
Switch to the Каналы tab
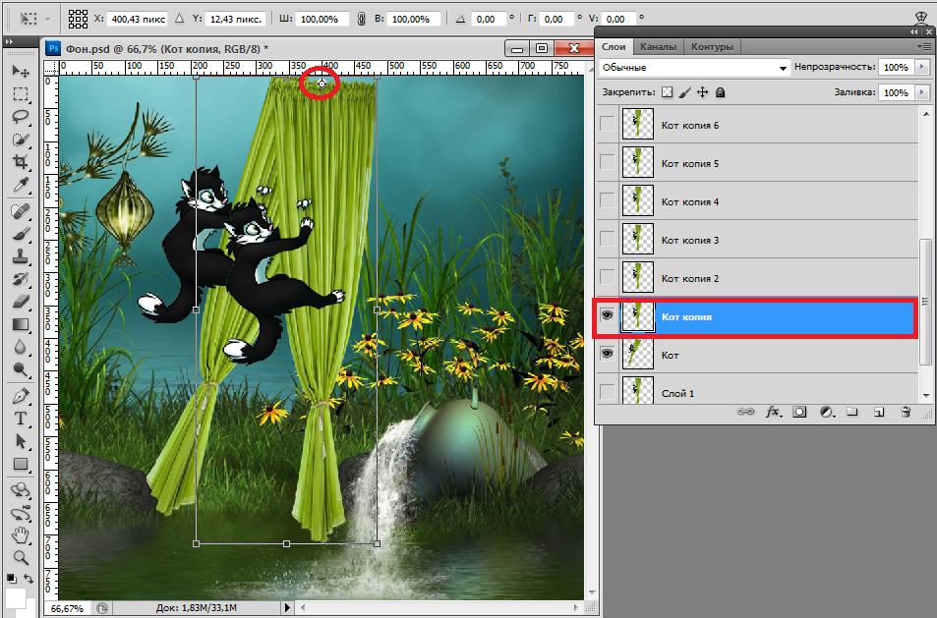click(x=658, y=46)
